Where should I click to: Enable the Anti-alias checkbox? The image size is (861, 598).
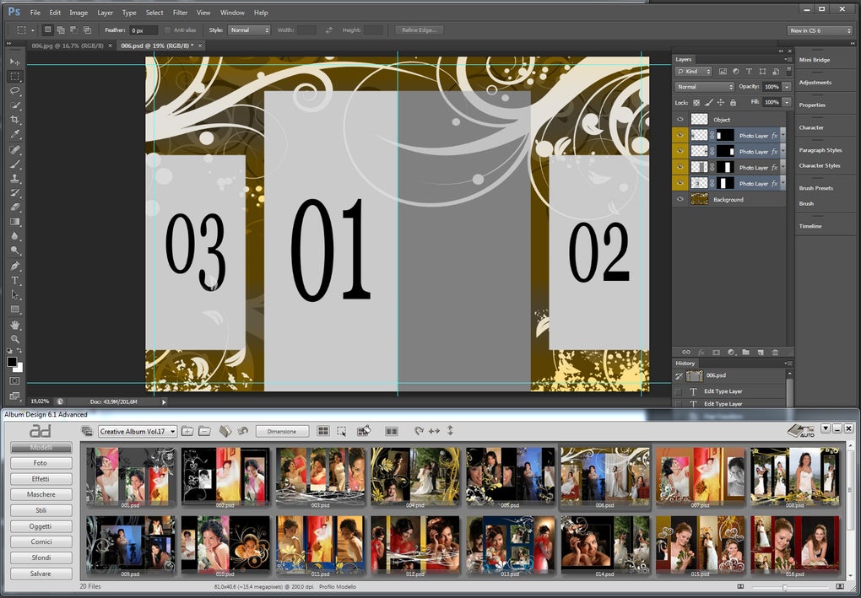(168, 30)
